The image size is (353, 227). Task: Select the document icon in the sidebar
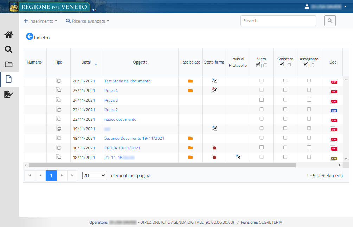[8, 79]
